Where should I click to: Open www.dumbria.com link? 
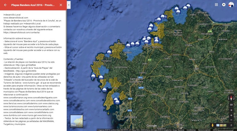[x=12, y=115]
